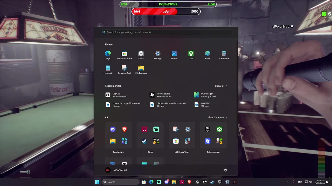Open the pinned Calculator app
Viewport: 332px width, 186px height.
[224, 55]
